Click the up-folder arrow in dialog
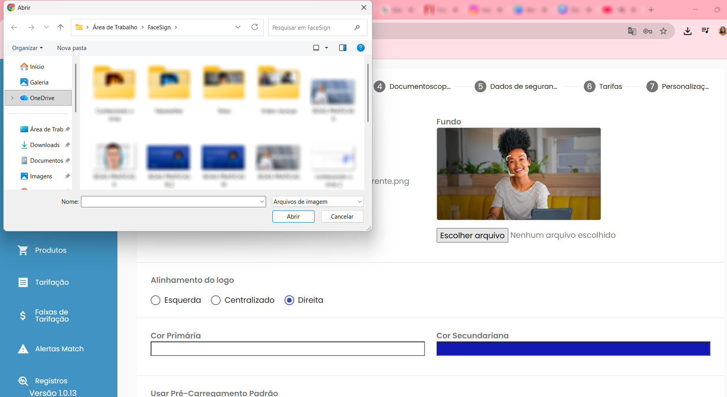The height and width of the screenshot is (397, 727). pos(60,27)
